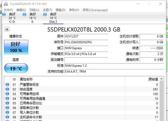
Task: Click the scroll up arrow of attribute list
Action: (162, 79)
